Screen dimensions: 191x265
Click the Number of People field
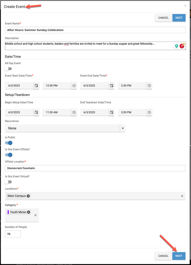[x=13, y=234]
